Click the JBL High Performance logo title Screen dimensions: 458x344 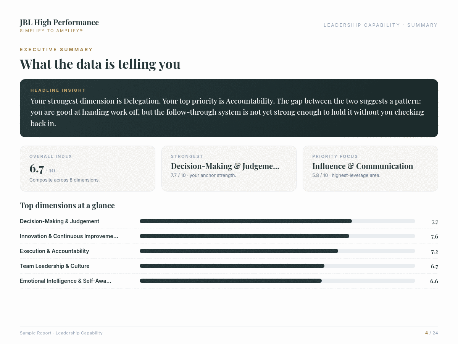click(59, 22)
